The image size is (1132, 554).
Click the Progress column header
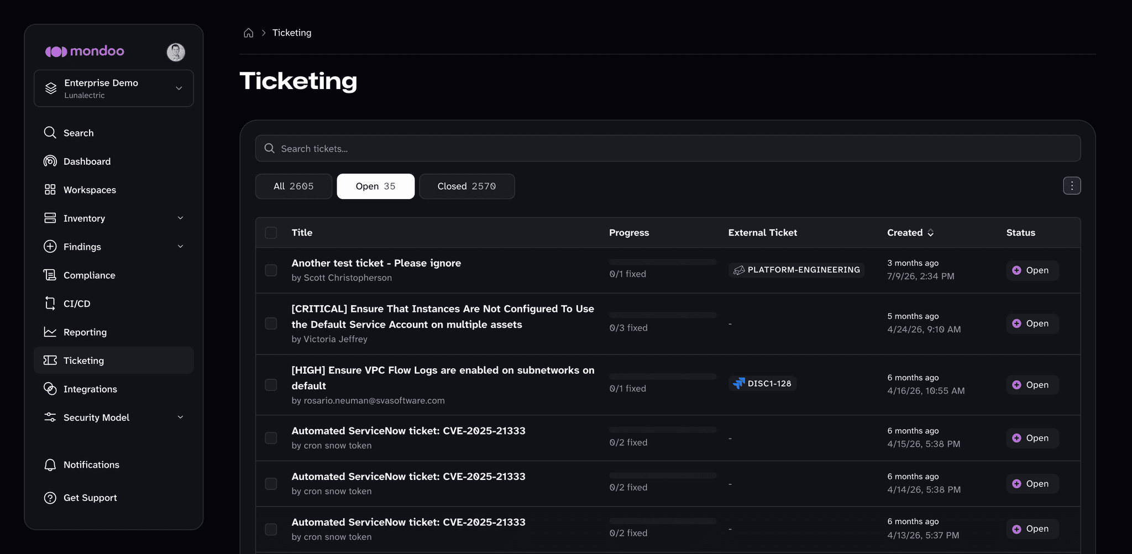pos(629,233)
